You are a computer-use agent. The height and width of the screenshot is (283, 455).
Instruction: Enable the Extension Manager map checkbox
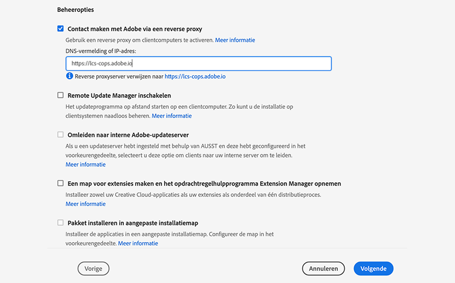pyautogui.click(x=61, y=183)
